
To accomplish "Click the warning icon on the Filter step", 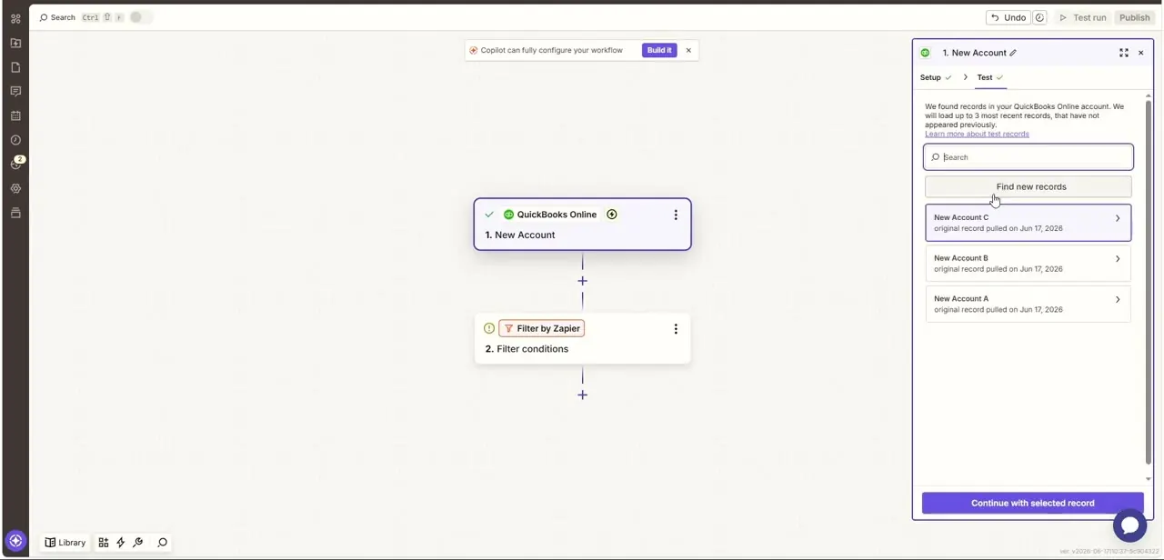I will point(489,328).
